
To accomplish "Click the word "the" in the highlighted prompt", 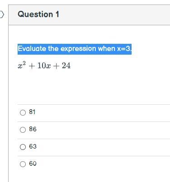I will click(53, 49).
